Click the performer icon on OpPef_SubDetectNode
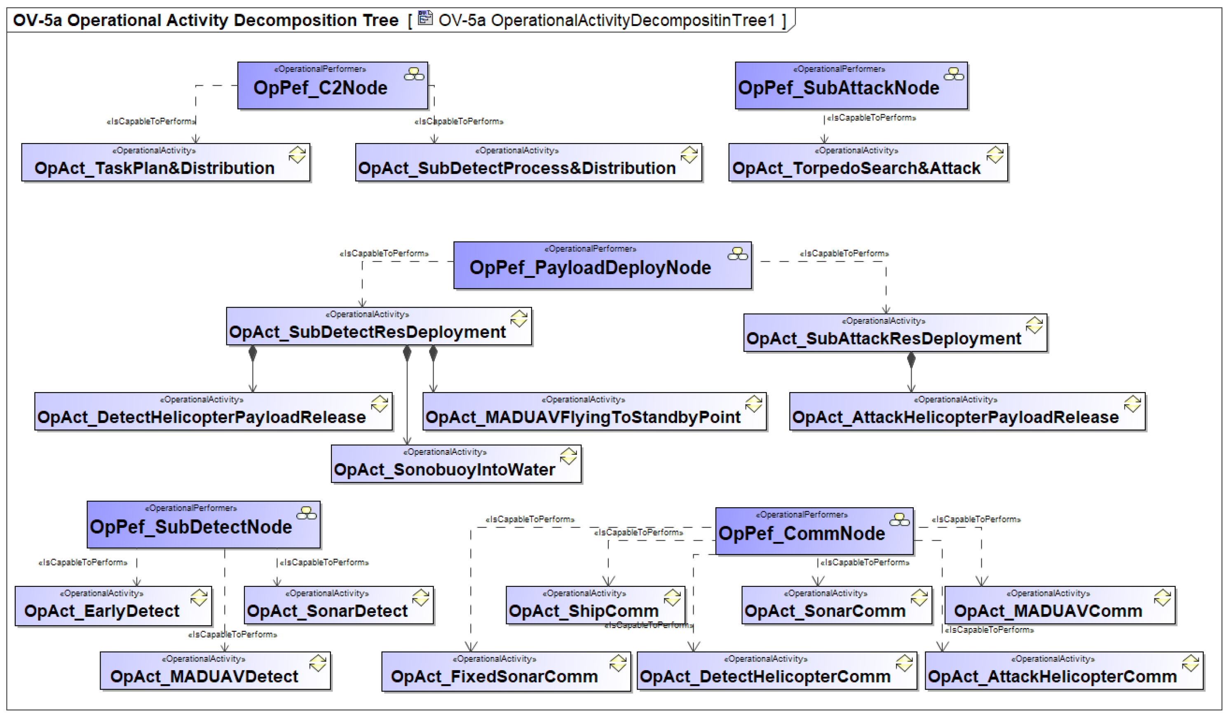 [307, 513]
